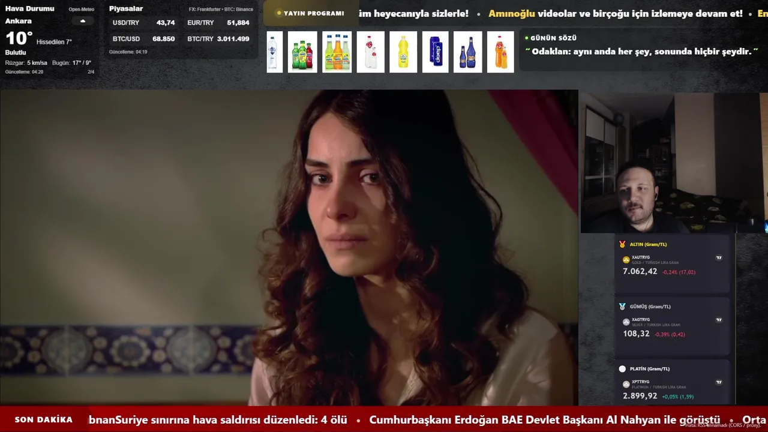Click the PLATİN (Gram/TL) card title
The image size is (768, 432).
(650, 369)
